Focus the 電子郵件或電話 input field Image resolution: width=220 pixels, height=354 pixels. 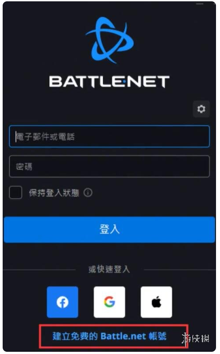point(109,136)
